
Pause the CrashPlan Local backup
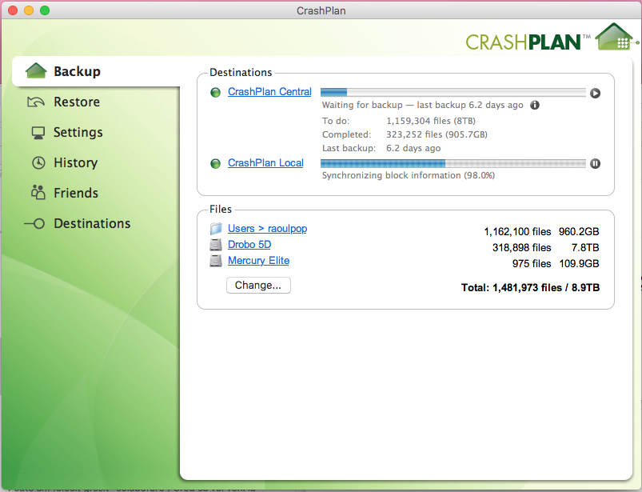(595, 163)
